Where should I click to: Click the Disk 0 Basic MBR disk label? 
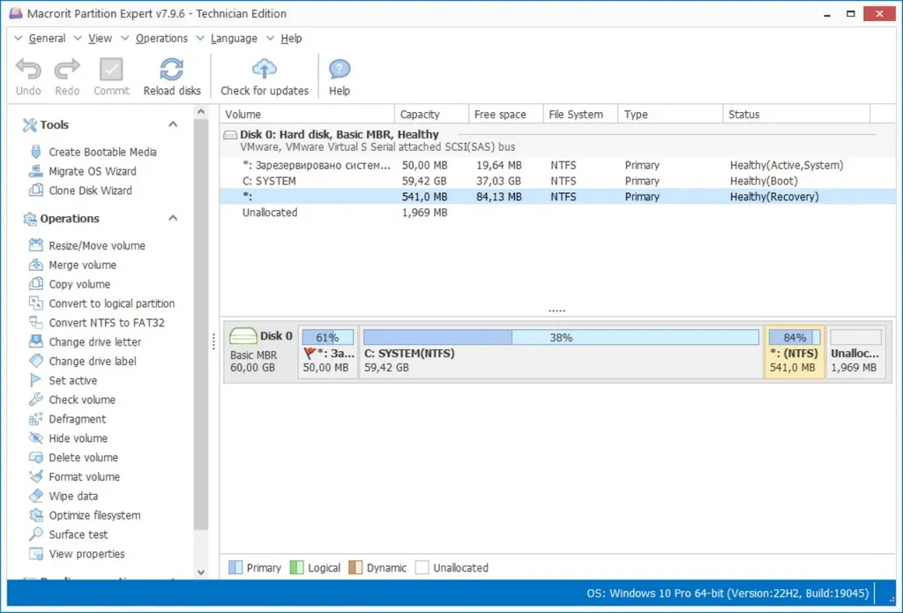261,351
